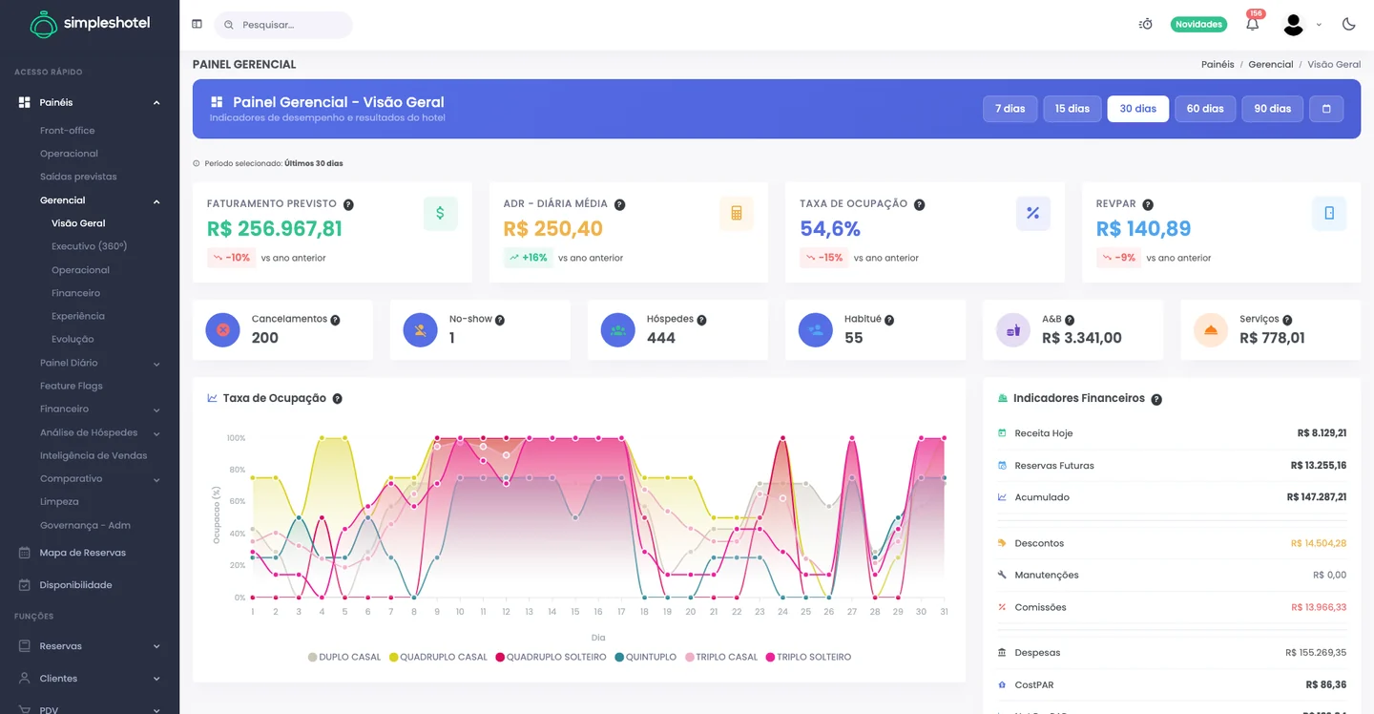Click the help icon beside ADR - Diária Média

click(x=619, y=204)
